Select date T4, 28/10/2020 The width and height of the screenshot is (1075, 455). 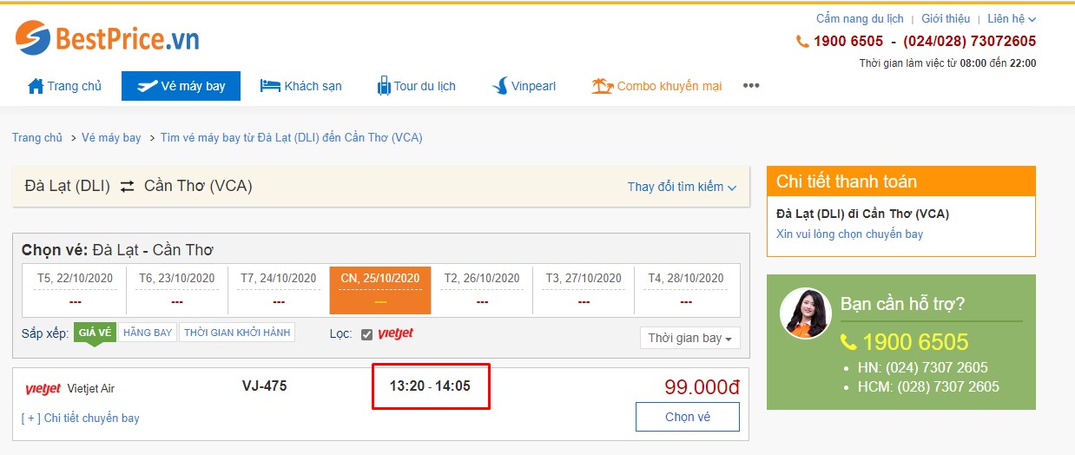point(686,289)
